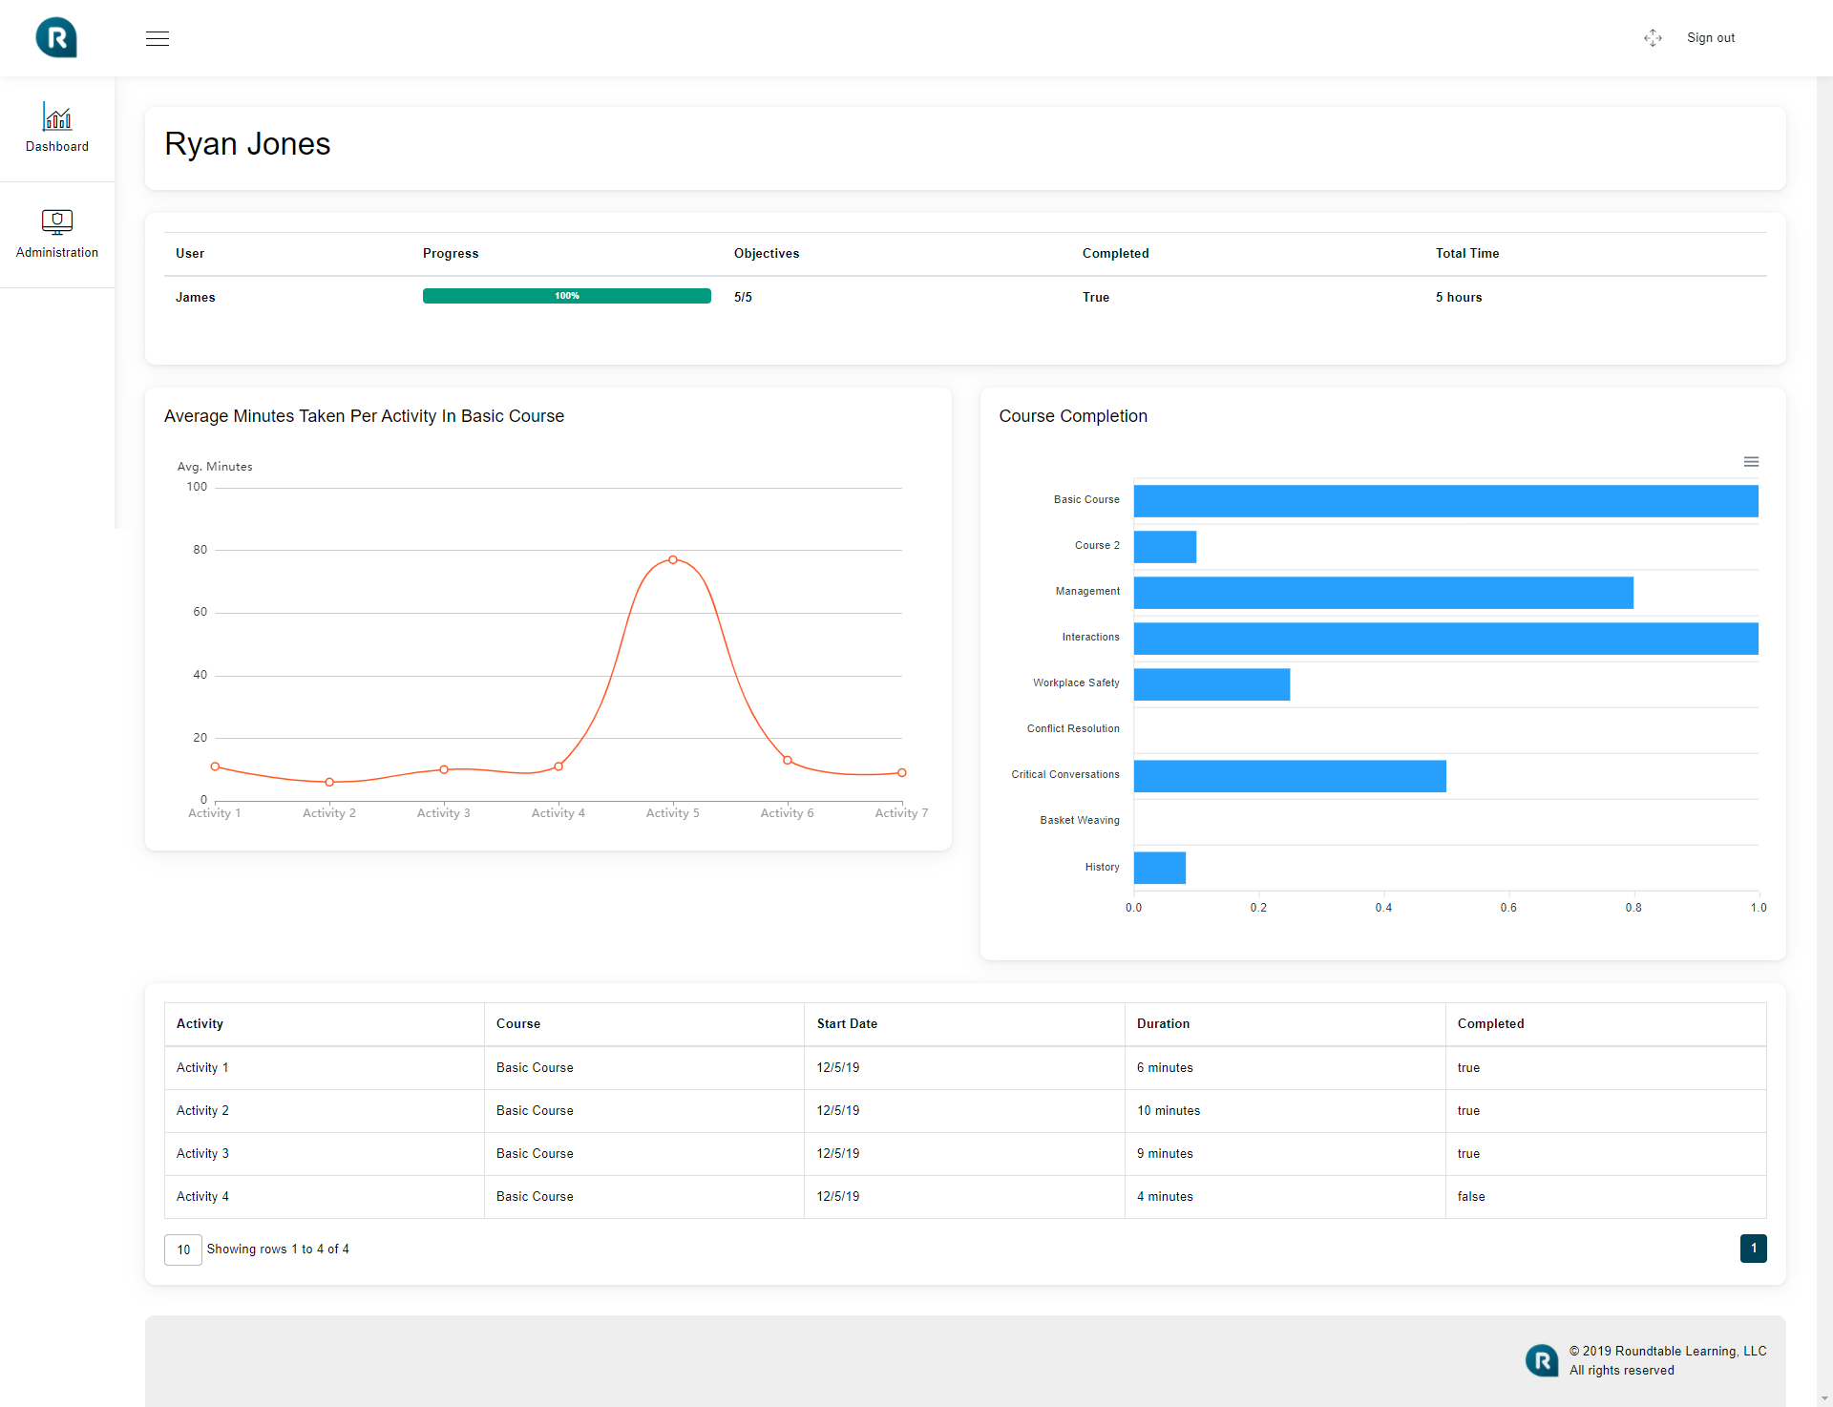Click the Management completion bar
The height and width of the screenshot is (1407, 1833).
(x=1382, y=593)
